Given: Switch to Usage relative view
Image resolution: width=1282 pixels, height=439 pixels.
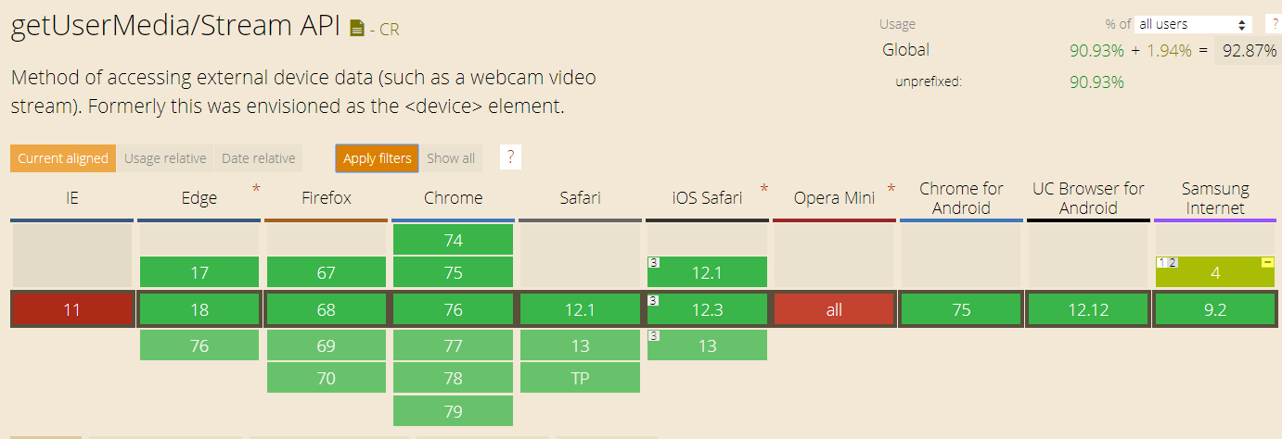Looking at the screenshot, I should (165, 158).
